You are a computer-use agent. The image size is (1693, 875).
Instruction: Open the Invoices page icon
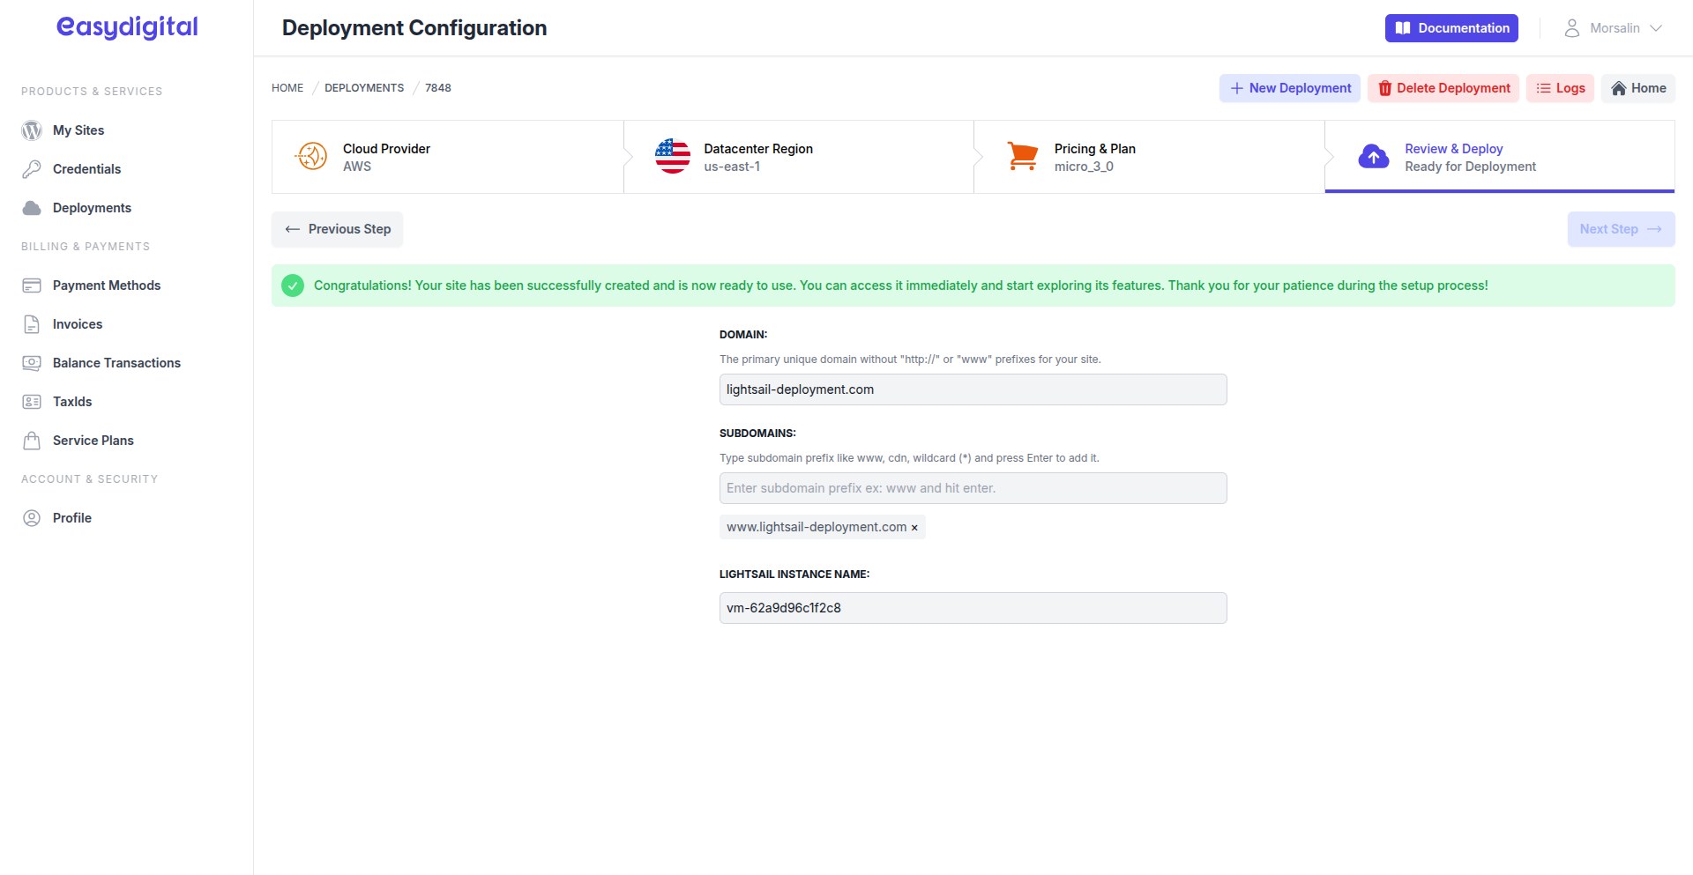point(32,323)
